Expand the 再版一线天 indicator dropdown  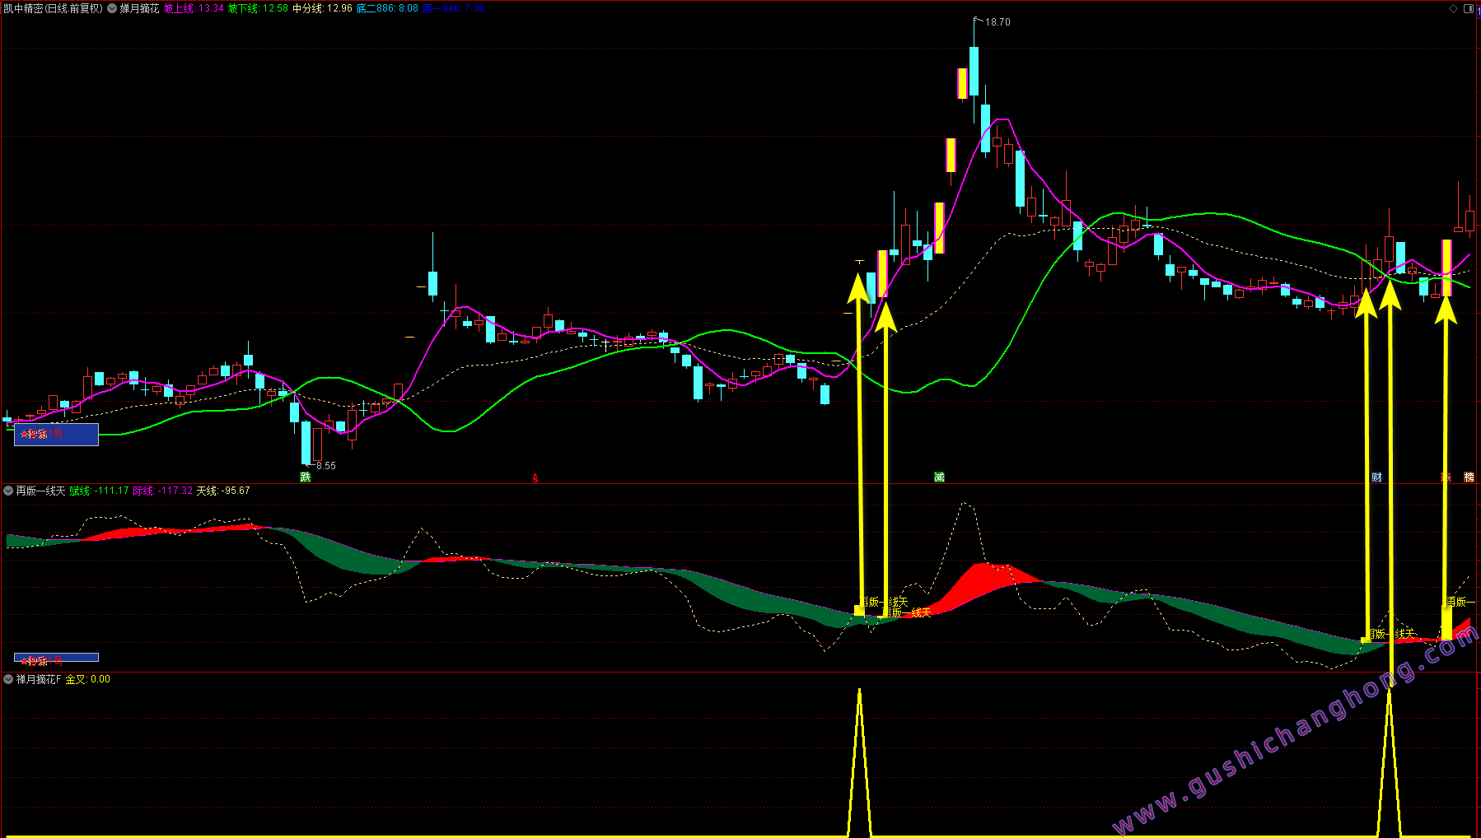(x=8, y=491)
